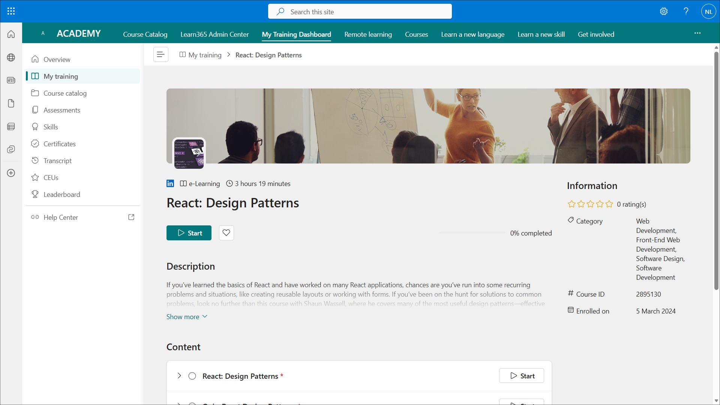Rate the course five stars
This screenshot has height=405, width=720.
(x=609, y=204)
